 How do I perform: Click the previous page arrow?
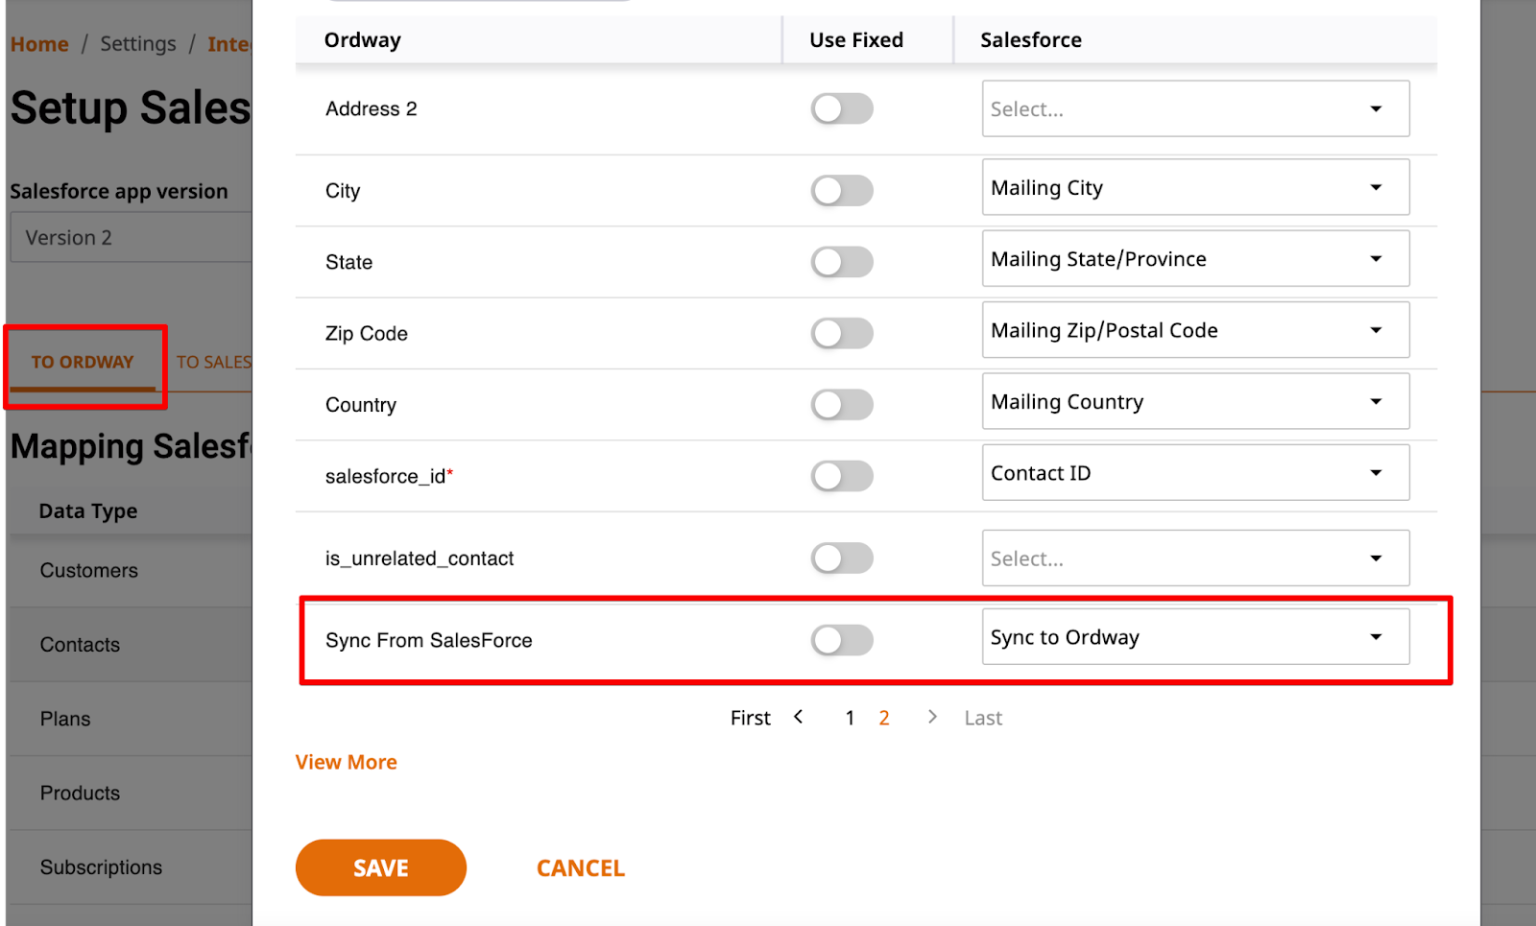tap(799, 717)
